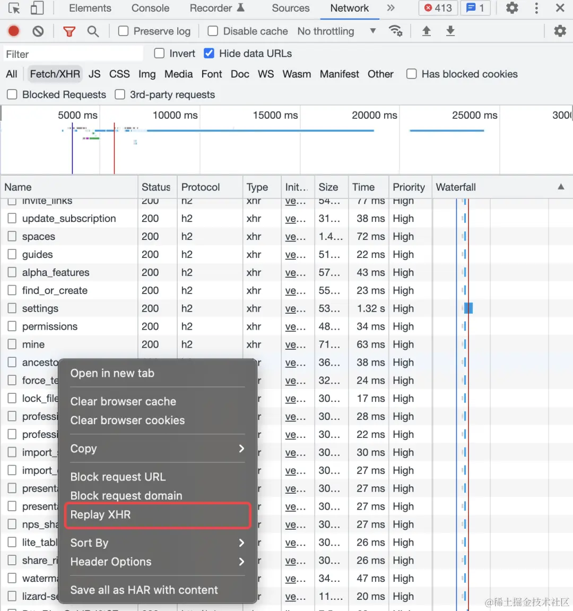Open network conditions wifi icon
The image size is (573, 611).
(x=395, y=31)
